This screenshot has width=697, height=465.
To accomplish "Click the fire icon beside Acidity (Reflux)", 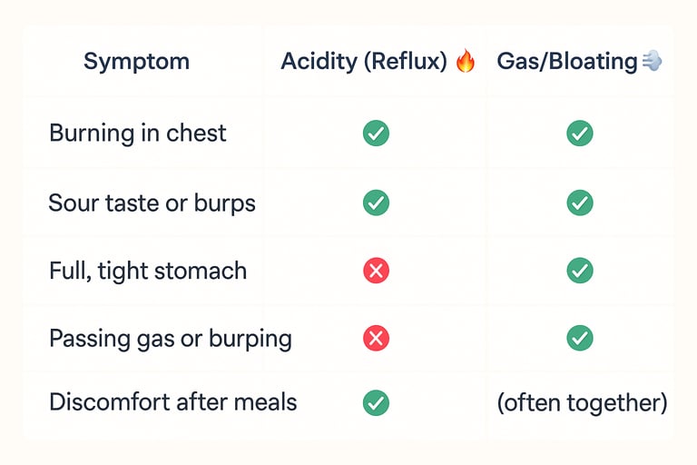I will pyautogui.click(x=466, y=62).
